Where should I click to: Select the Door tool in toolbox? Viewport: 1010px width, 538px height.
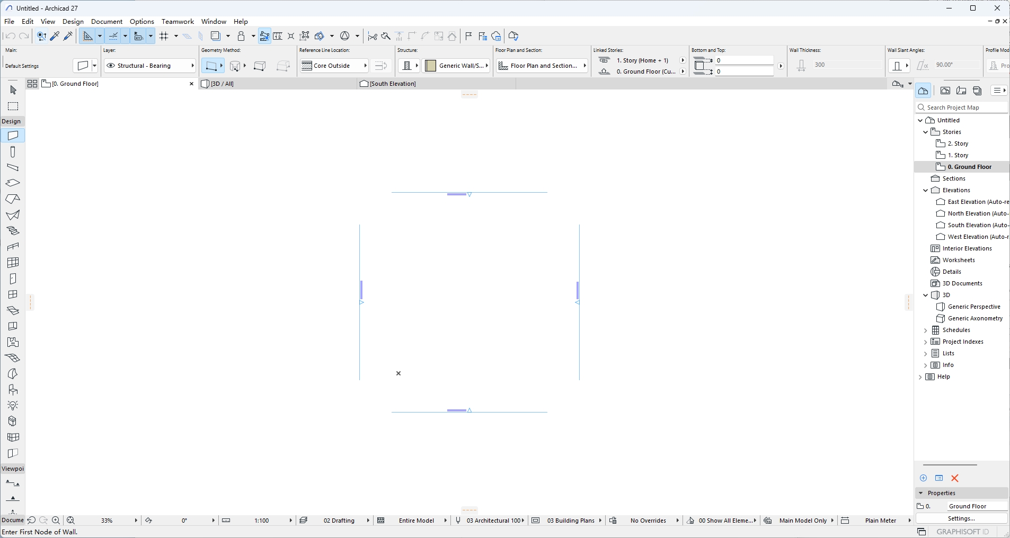click(x=13, y=279)
